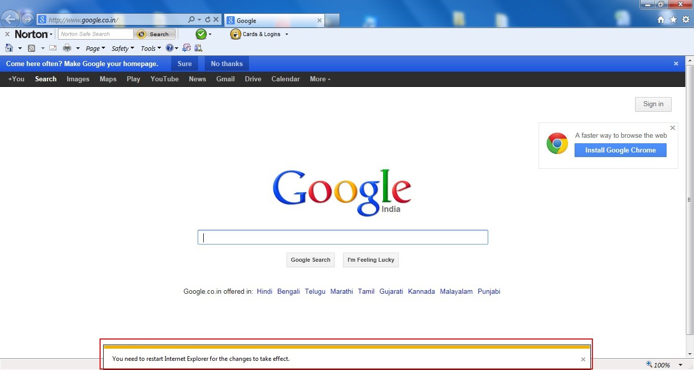The image size is (694, 370).
Task: Click inside the Norton Safe Search field
Action: click(x=96, y=34)
